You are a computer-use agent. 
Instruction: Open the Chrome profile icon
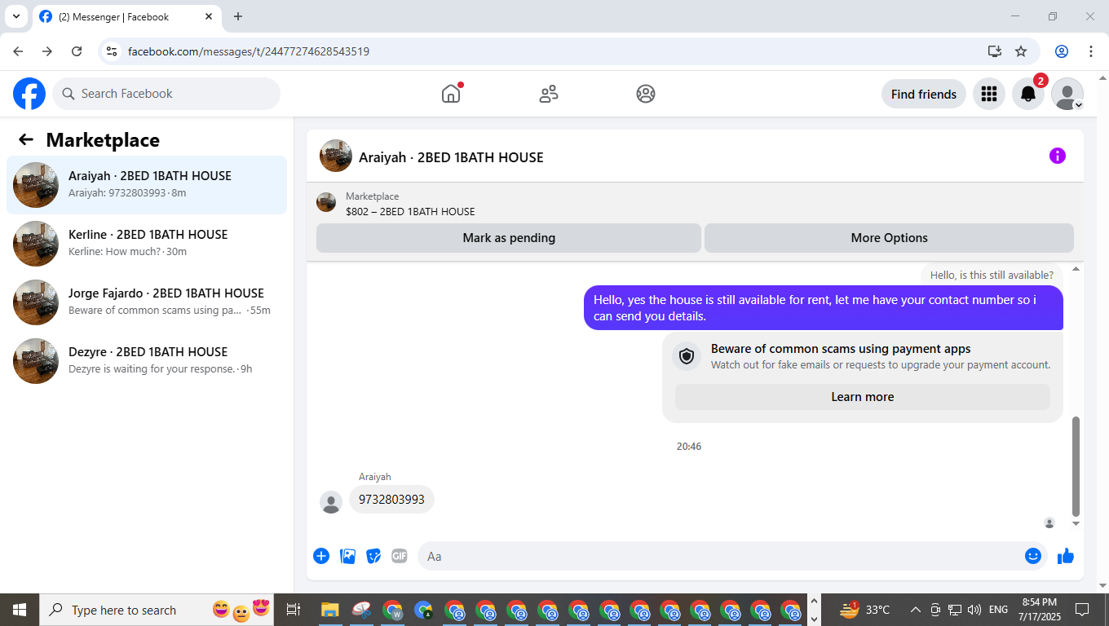pyautogui.click(x=1062, y=51)
